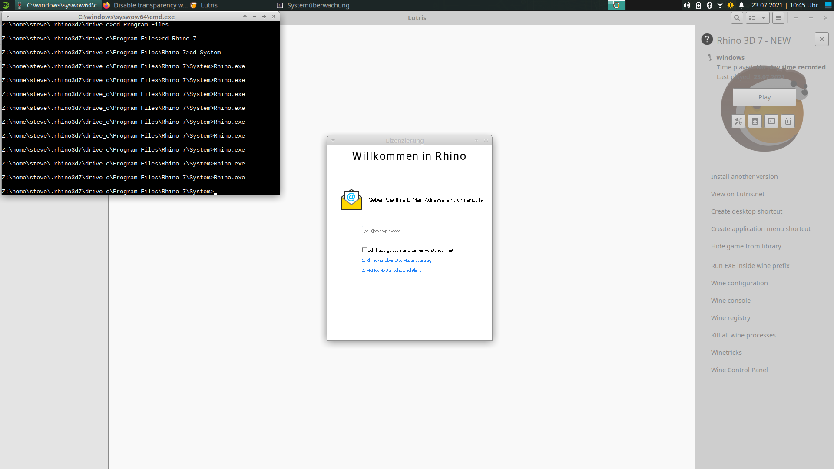The width and height of the screenshot is (834, 469).
Task: Open cmd.exe window menu arrow
Action: (x=8, y=17)
